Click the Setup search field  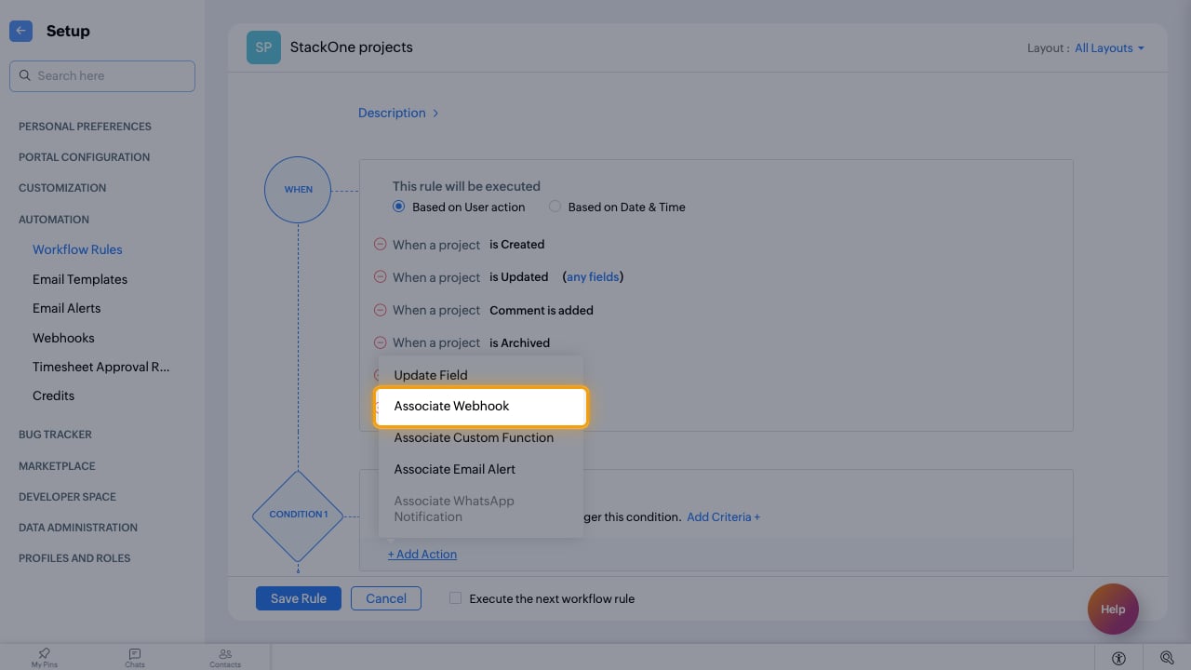click(102, 76)
